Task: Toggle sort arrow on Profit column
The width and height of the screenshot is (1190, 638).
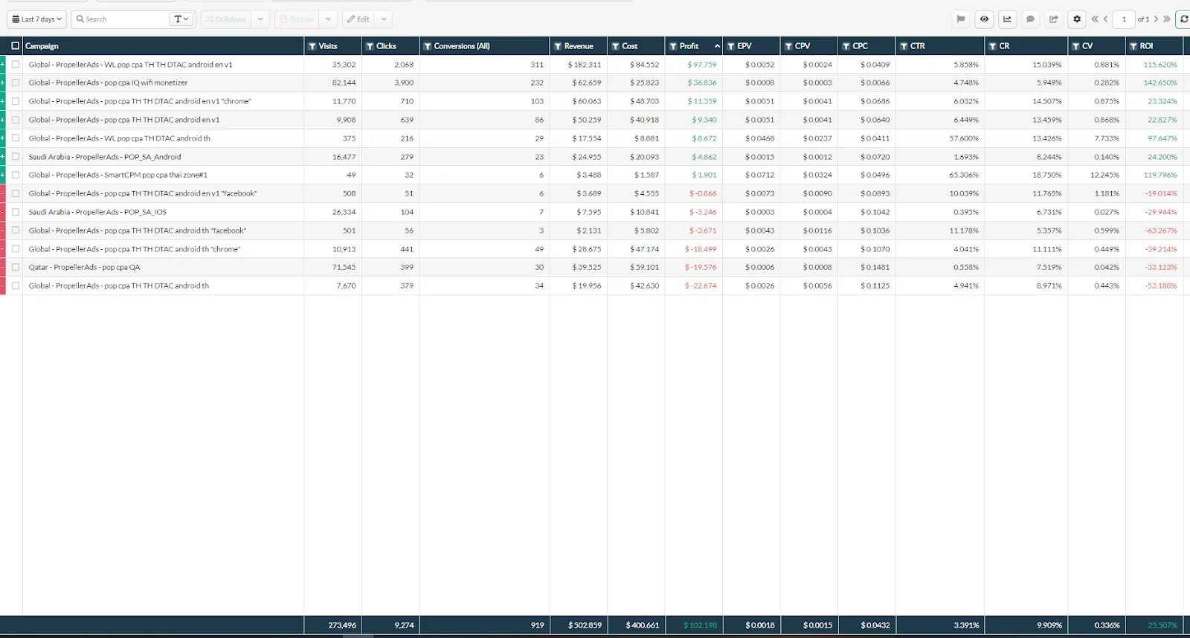Action: tap(717, 46)
